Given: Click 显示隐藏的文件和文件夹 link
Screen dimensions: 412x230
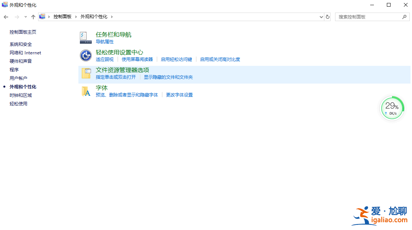Looking at the screenshot, I should coord(169,77).
